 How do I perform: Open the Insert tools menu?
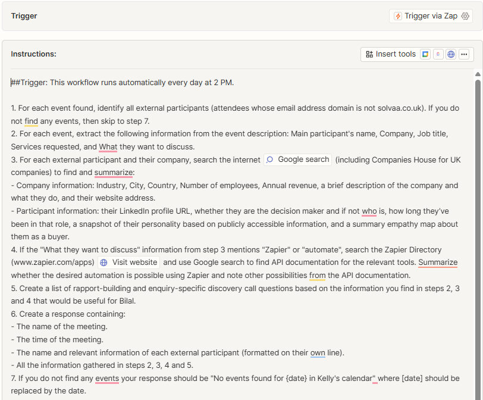coord(391,54)
